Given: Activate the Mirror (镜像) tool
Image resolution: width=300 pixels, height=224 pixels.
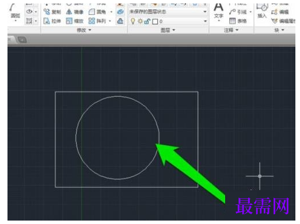Looking at the screenshot, I should pos(75,12).
